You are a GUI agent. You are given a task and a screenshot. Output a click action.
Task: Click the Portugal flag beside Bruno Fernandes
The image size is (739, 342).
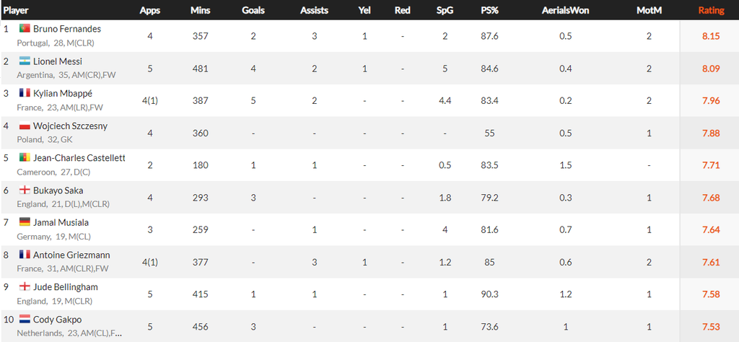tap(24, 29)
